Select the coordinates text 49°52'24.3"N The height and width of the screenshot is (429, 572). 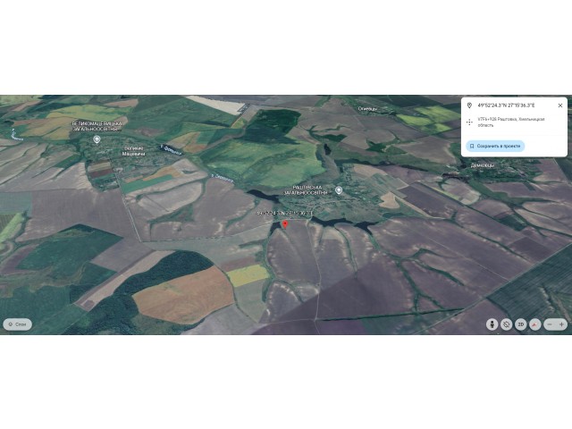[x=491, y=105]
